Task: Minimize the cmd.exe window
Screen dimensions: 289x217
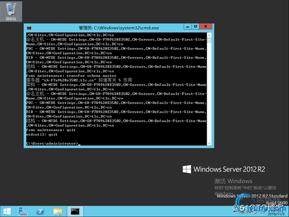Action: click(x=188, y=27)
